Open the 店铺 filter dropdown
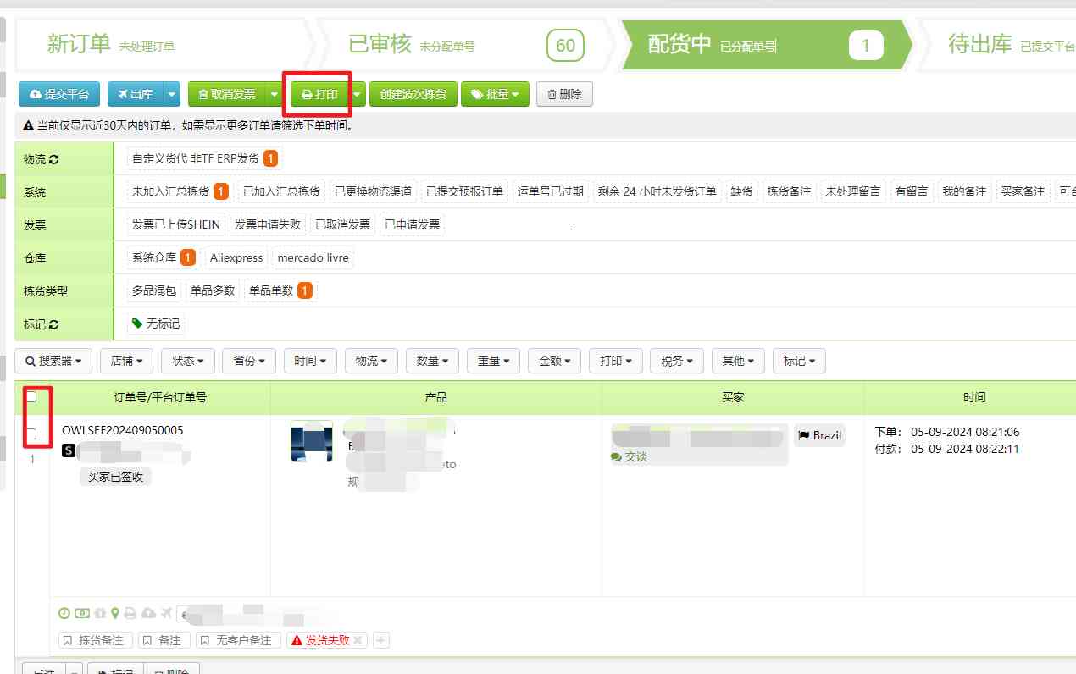The image size is (1076, 674). point(126,360)
